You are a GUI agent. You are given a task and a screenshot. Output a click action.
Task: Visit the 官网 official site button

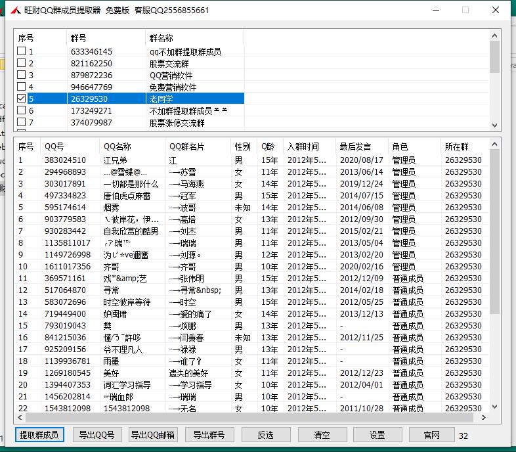click(x=433, y=435)
